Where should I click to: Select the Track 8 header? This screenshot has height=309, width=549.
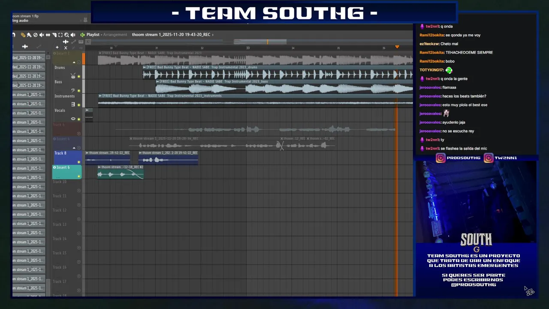pyautogui.click(x=67, y=158)
